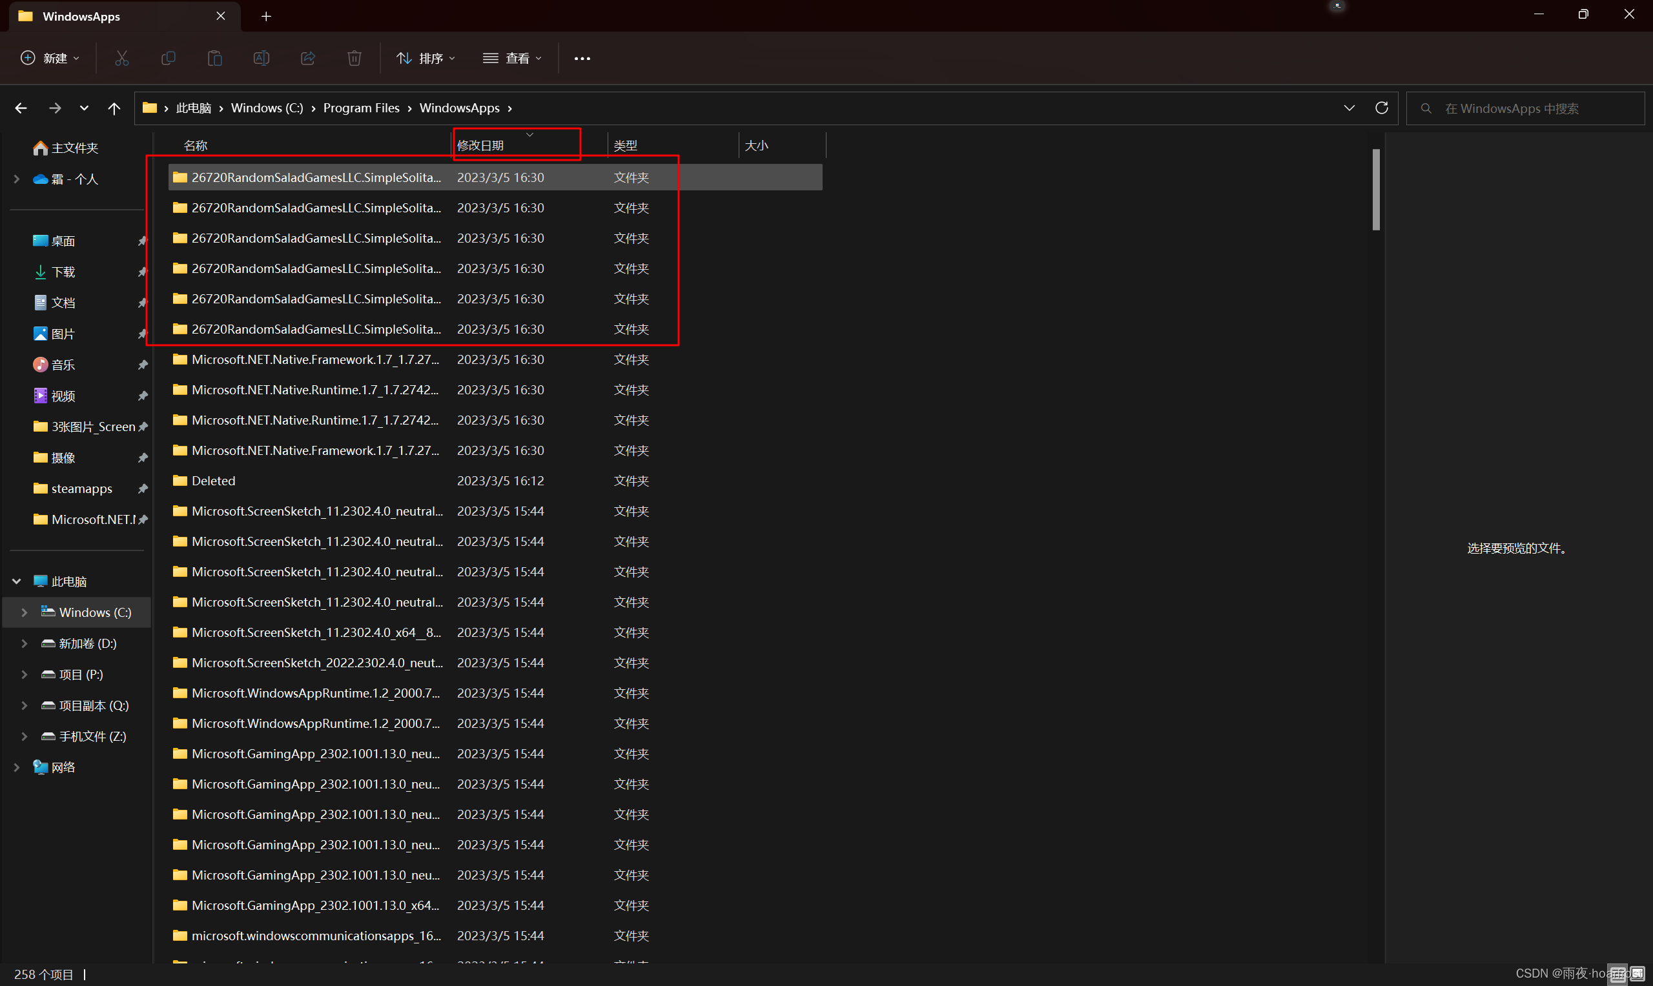Expand the 项目 (P:) drive node
Image resolution: width=1653 pixels, height=986 pixels.
pyautogui.click(x=25, y=674)
